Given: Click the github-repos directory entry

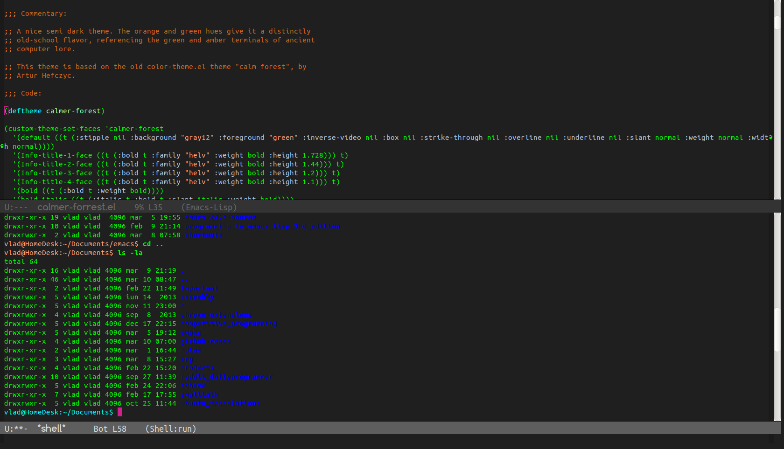Looking at the screenshot, I should (205, 341).
